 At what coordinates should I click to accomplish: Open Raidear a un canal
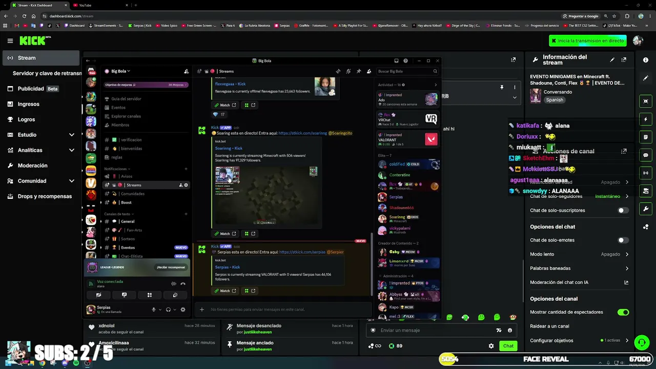[579, 326]
